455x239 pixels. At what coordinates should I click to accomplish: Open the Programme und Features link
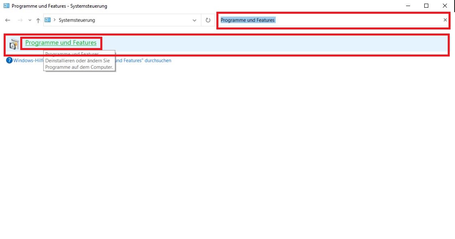[61, 43]
